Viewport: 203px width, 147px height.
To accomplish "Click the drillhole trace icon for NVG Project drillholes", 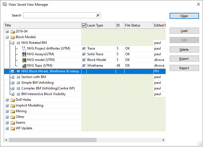I will coord(24,48).
